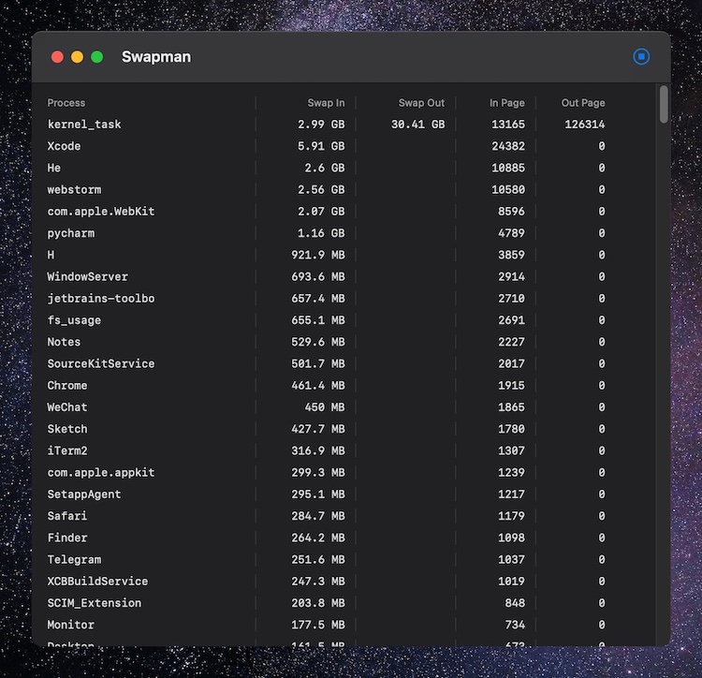Select SourceKitService process

click(101, 363)
